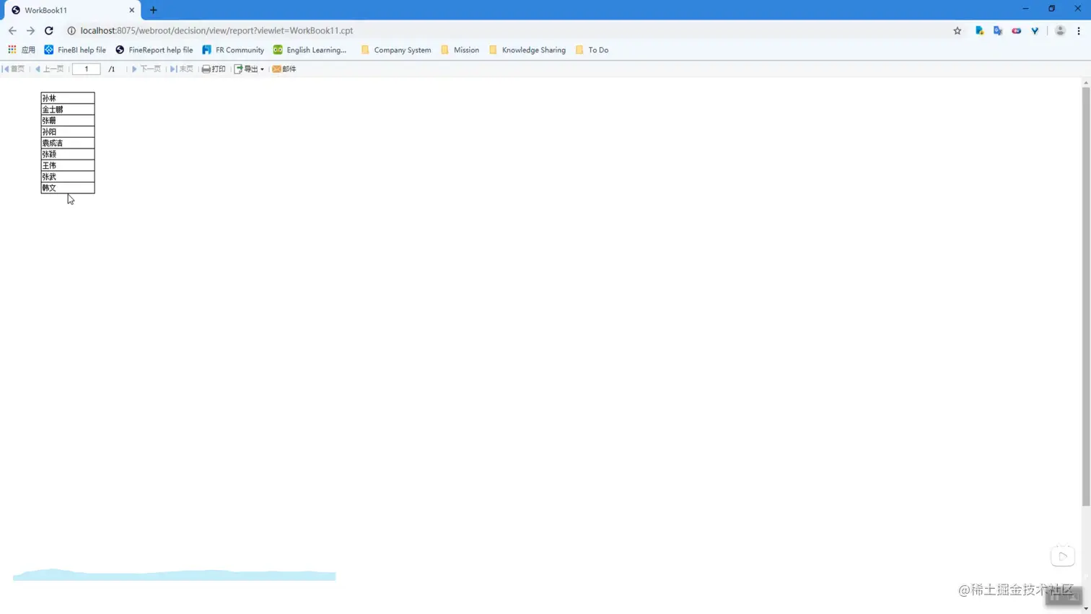The image size is (1091, 614).
Task: Go back in browser history
Action: pos(12,30)
